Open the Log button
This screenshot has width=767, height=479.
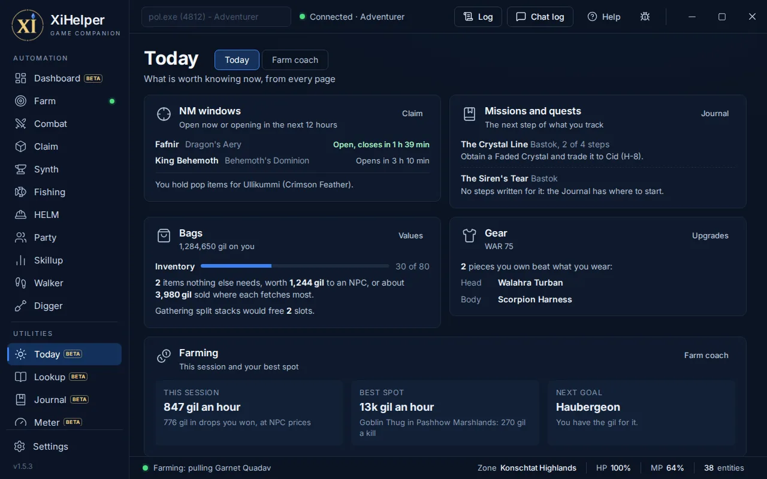point(478,17)
